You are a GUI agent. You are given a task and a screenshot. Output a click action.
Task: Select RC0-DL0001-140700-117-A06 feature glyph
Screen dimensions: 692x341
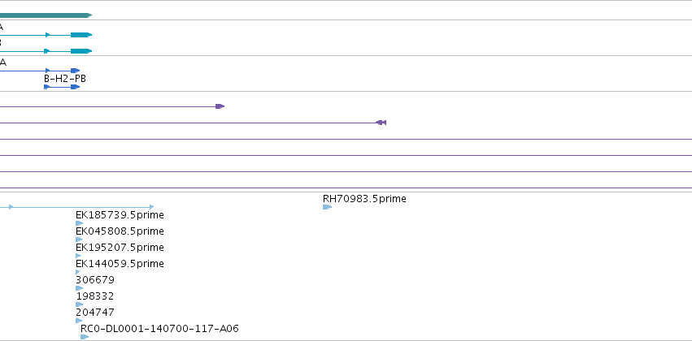point(85,337)
